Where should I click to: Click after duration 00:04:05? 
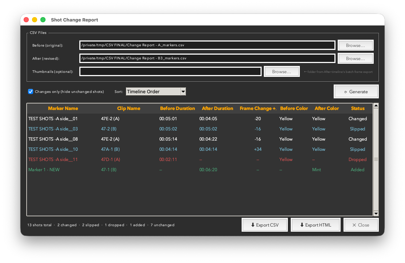coord(208,119)
